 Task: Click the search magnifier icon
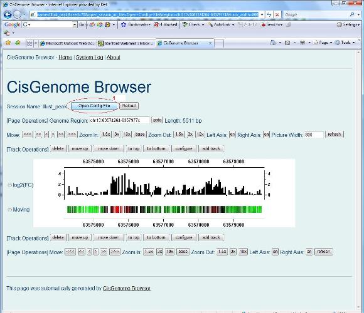tap(351, 14)
